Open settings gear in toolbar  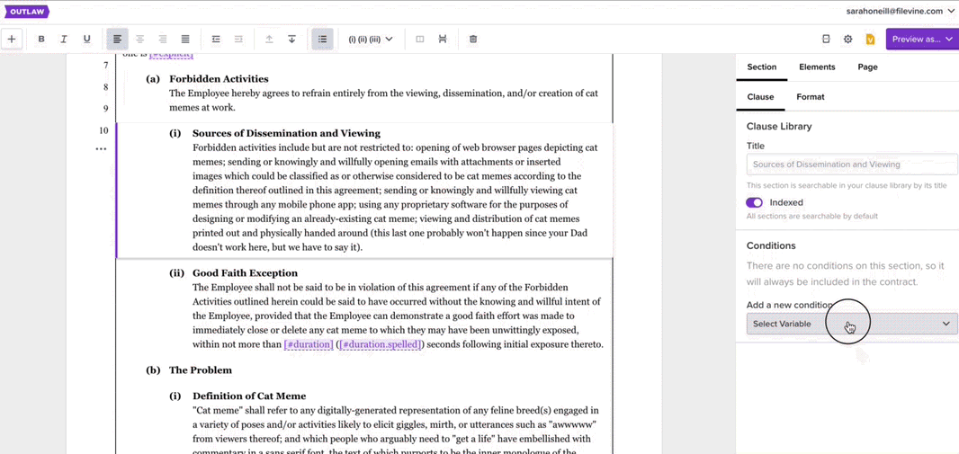(847, 40)
